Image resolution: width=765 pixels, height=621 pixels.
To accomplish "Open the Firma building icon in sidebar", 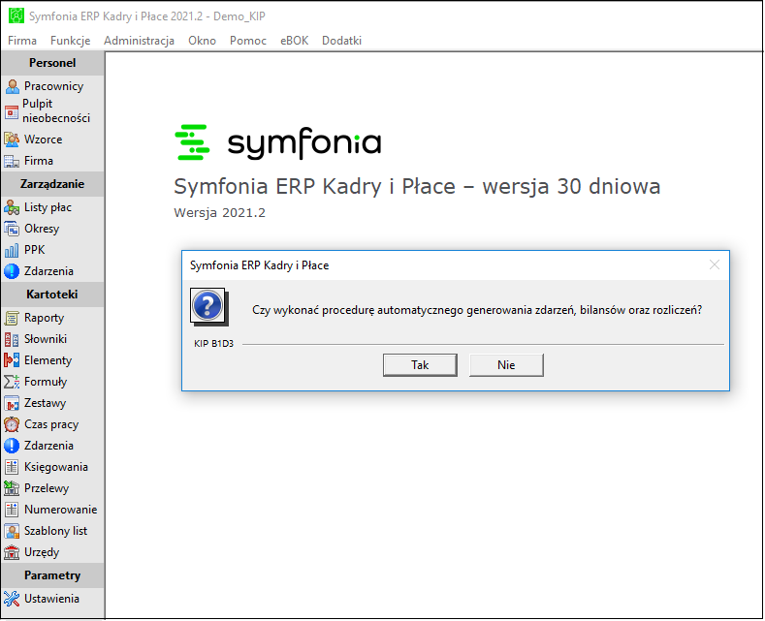I will [x=12, y=161].
